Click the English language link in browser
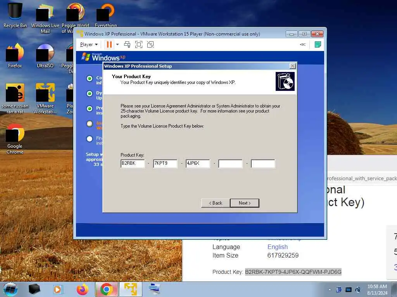Viewport: 397px width, 297px height. coord(278,247)
